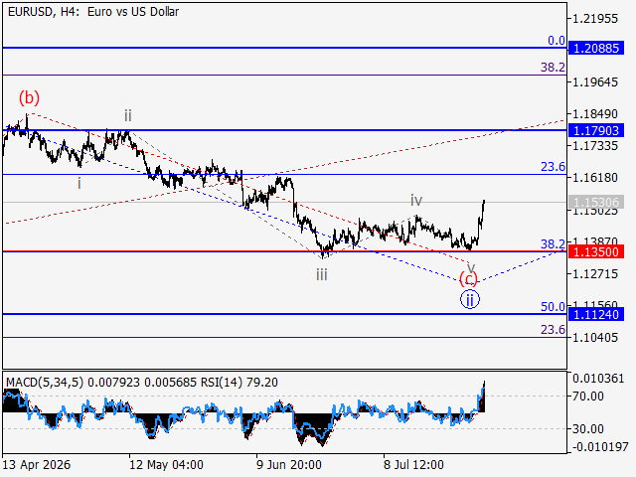
Task: Click the current price tag 1.15306
Action: [x=596, y=202]
